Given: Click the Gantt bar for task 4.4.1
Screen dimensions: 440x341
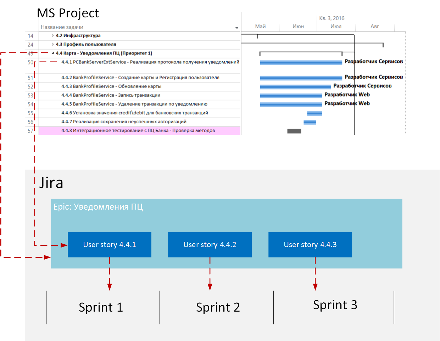Looking at the screenshot, I should (x=301, y=62).
